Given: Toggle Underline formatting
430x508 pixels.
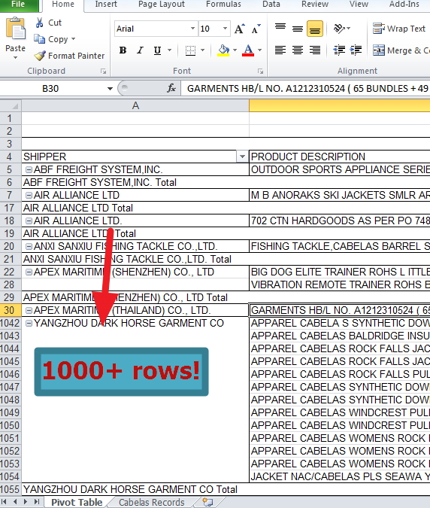Looking at the screenshot, I should pyautogui.click(x=157, y=50).
